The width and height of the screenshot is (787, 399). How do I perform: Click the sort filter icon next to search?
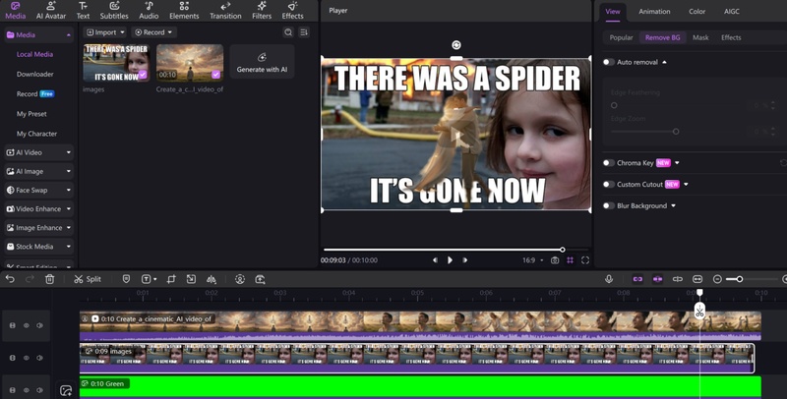(x=304, y=32)
